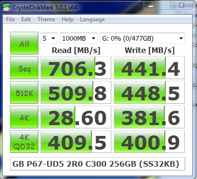Open the Help menu
The image size is (197, 179).
point(67,19)
